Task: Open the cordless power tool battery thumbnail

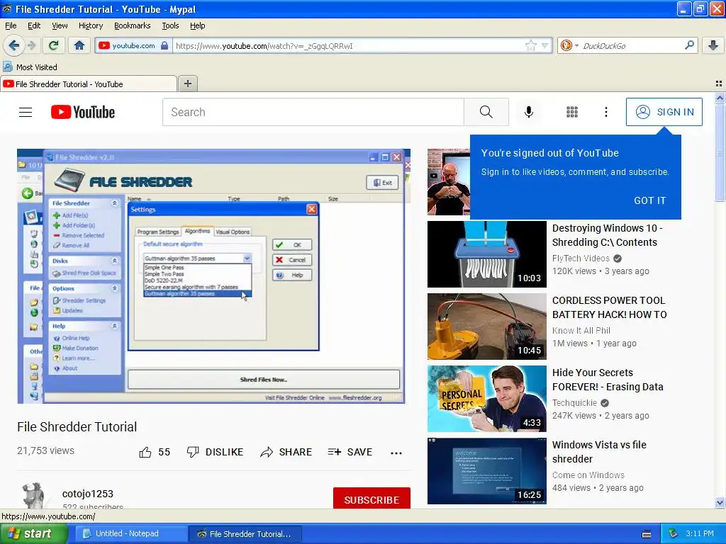Action: coord(486,326)
